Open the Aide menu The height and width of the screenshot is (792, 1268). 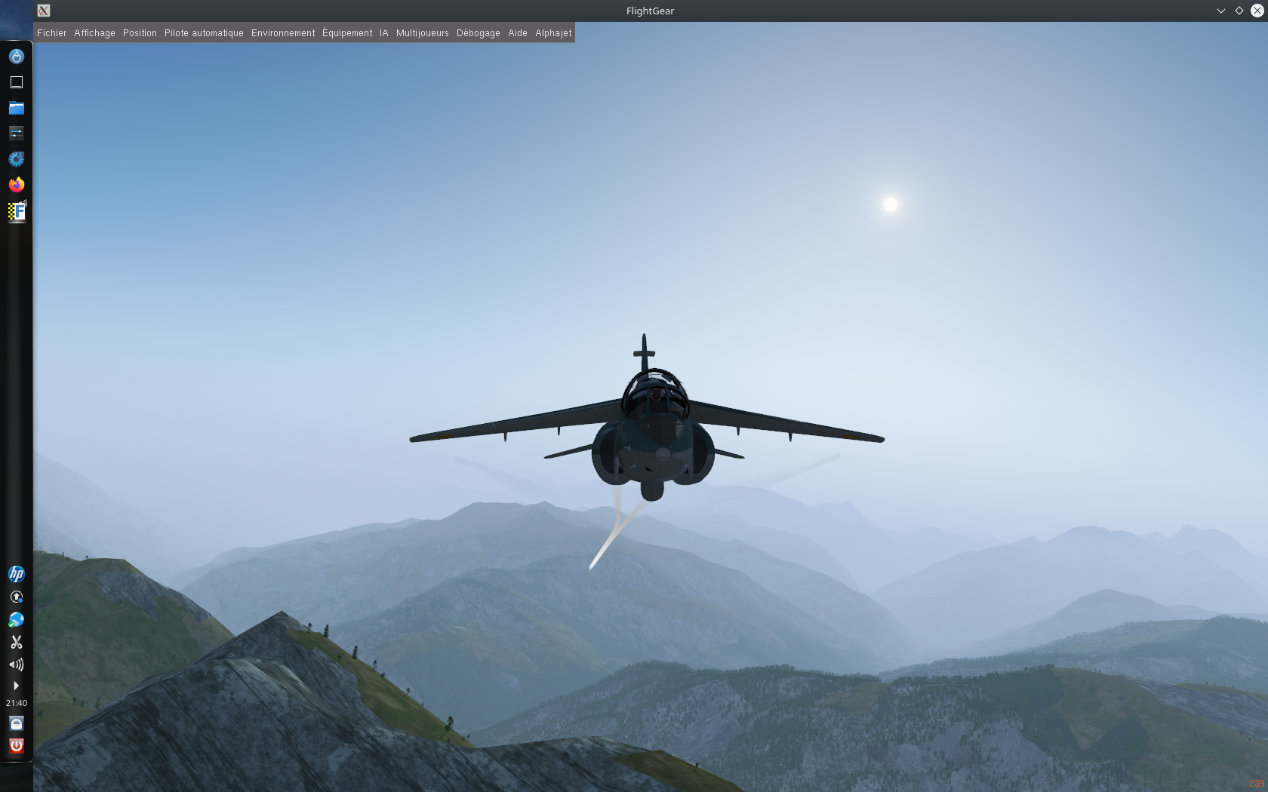click(518, 33)
